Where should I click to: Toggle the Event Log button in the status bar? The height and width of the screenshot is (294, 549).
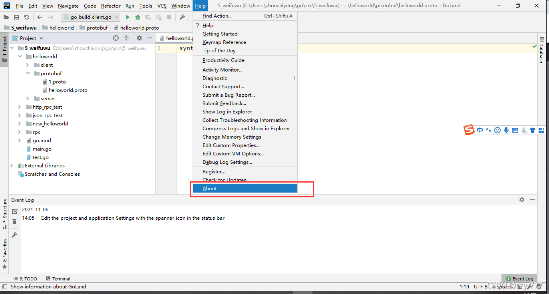pyautogui.click(x=519, y=278)
